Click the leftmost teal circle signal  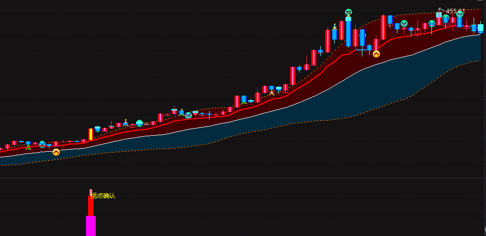[42, 144]
